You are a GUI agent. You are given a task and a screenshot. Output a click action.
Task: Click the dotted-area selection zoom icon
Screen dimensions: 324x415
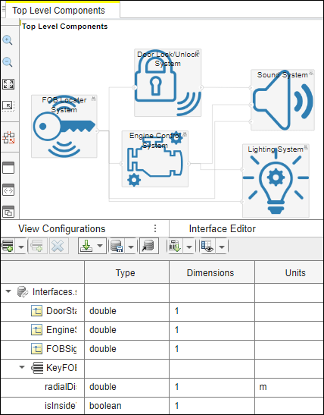8,106
